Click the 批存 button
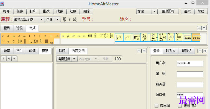Image resolution: width=210 pixels, height=109 pixels. tap(60, 11)
